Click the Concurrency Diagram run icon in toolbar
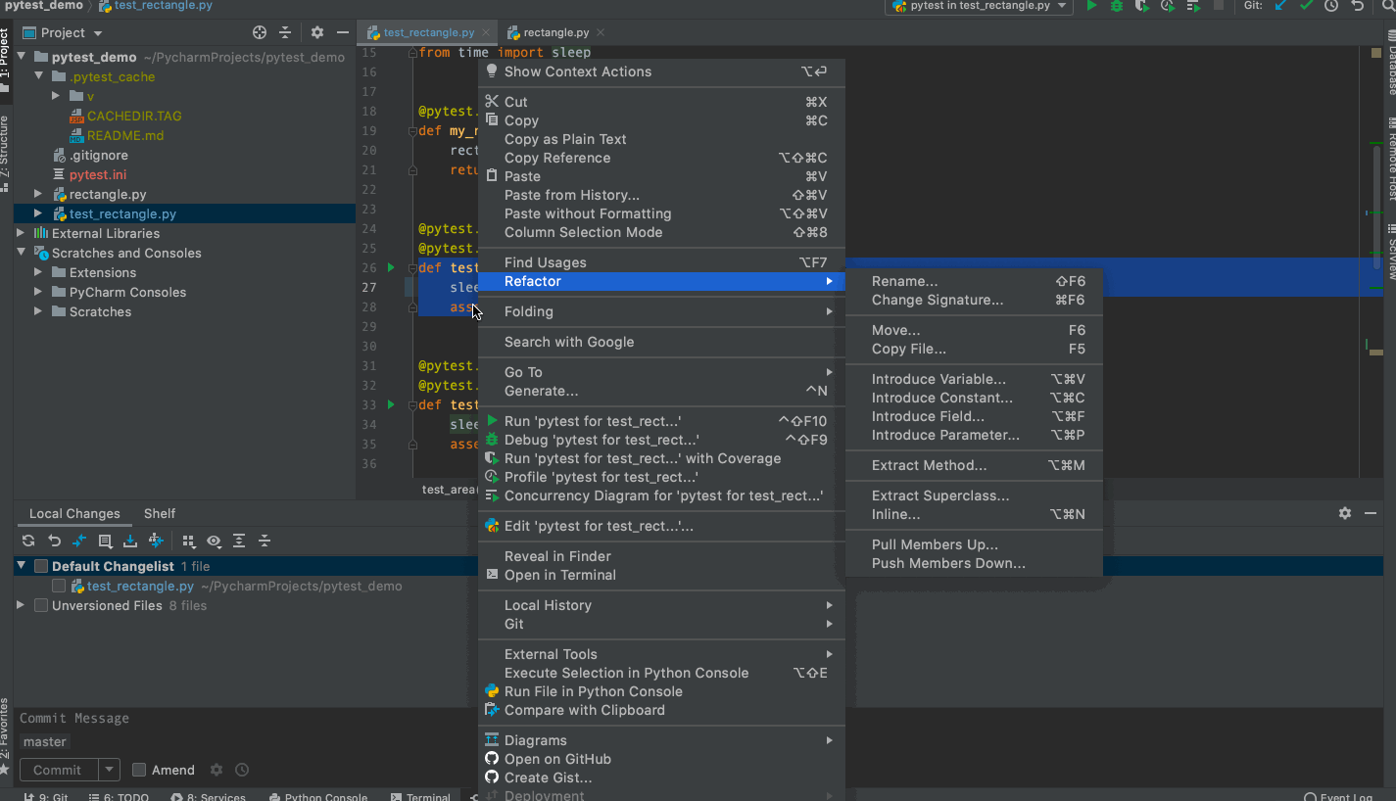 pos(1193,6)
